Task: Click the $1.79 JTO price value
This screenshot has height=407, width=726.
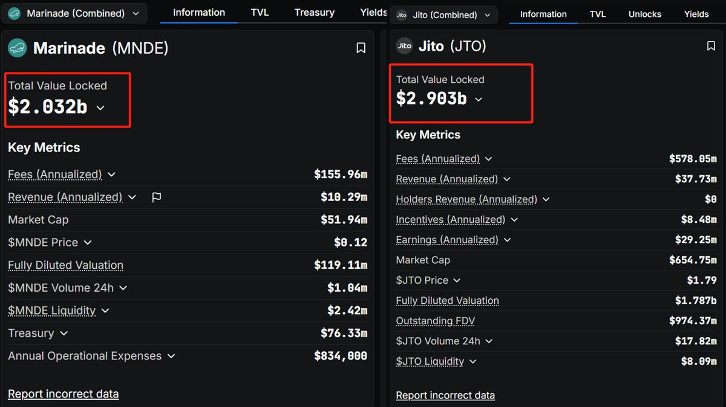Action: 702,280
